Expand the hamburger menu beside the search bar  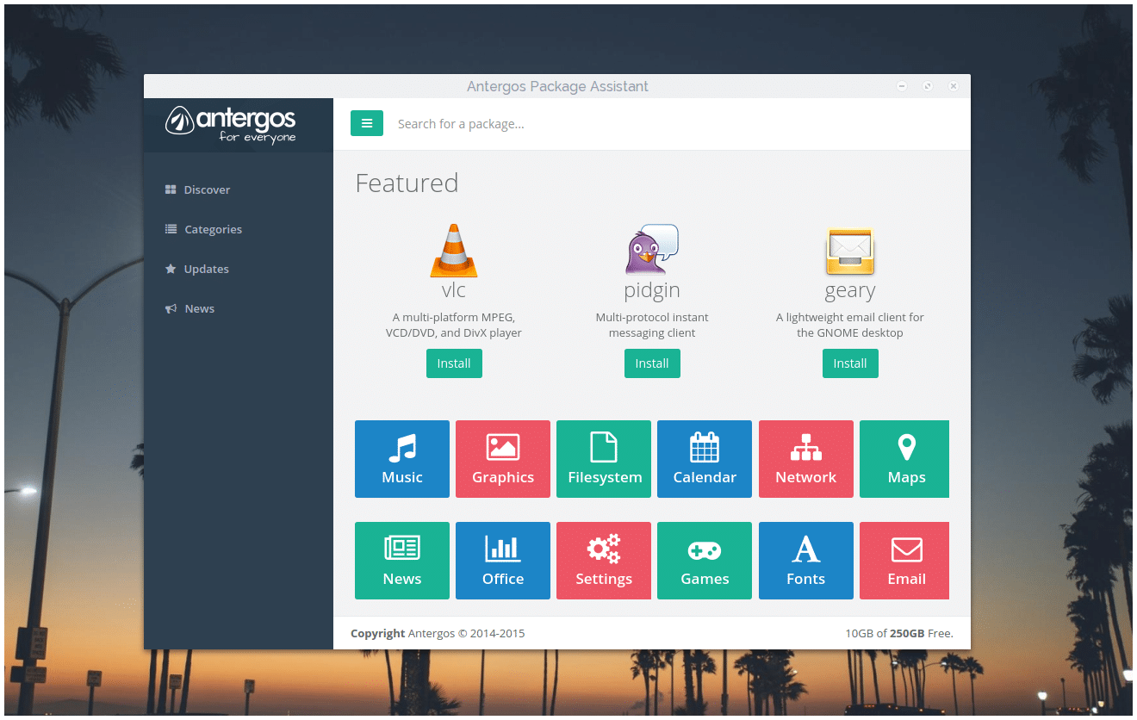tap(367, 123)
